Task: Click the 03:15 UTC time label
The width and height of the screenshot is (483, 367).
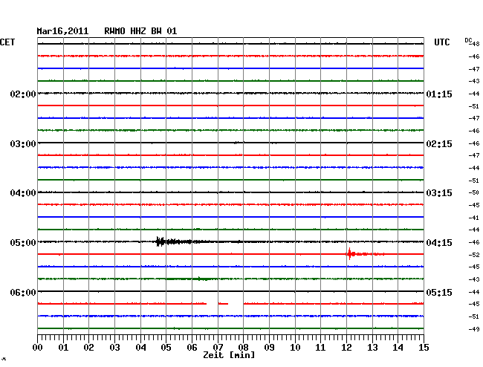Action: pos(439,193)
